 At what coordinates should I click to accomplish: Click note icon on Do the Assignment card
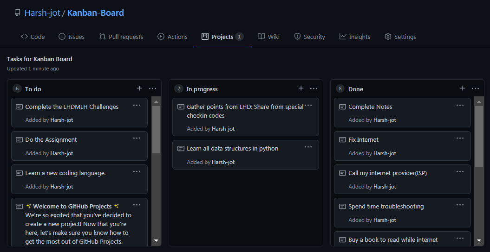pos(19,140)
